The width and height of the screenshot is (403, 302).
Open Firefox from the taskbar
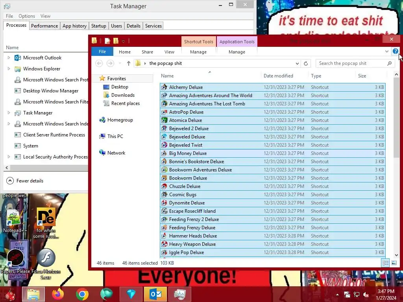(x=58, y=294)
